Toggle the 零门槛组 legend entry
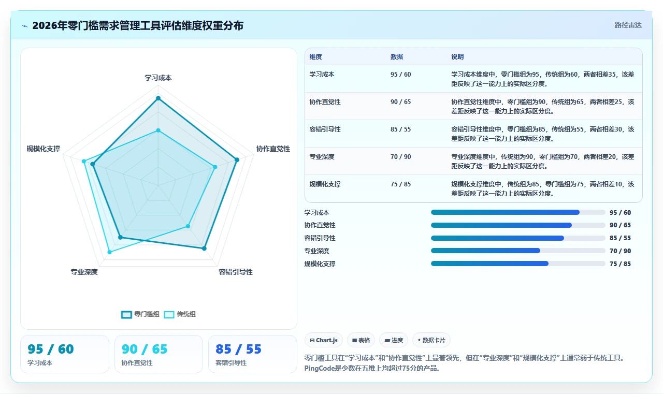 coord(140,314)
